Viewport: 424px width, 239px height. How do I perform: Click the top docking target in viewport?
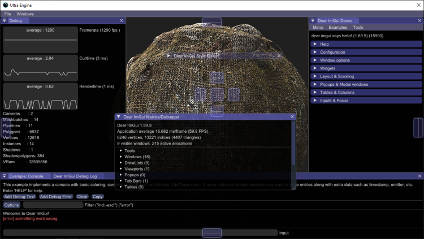tap(212, 22)
